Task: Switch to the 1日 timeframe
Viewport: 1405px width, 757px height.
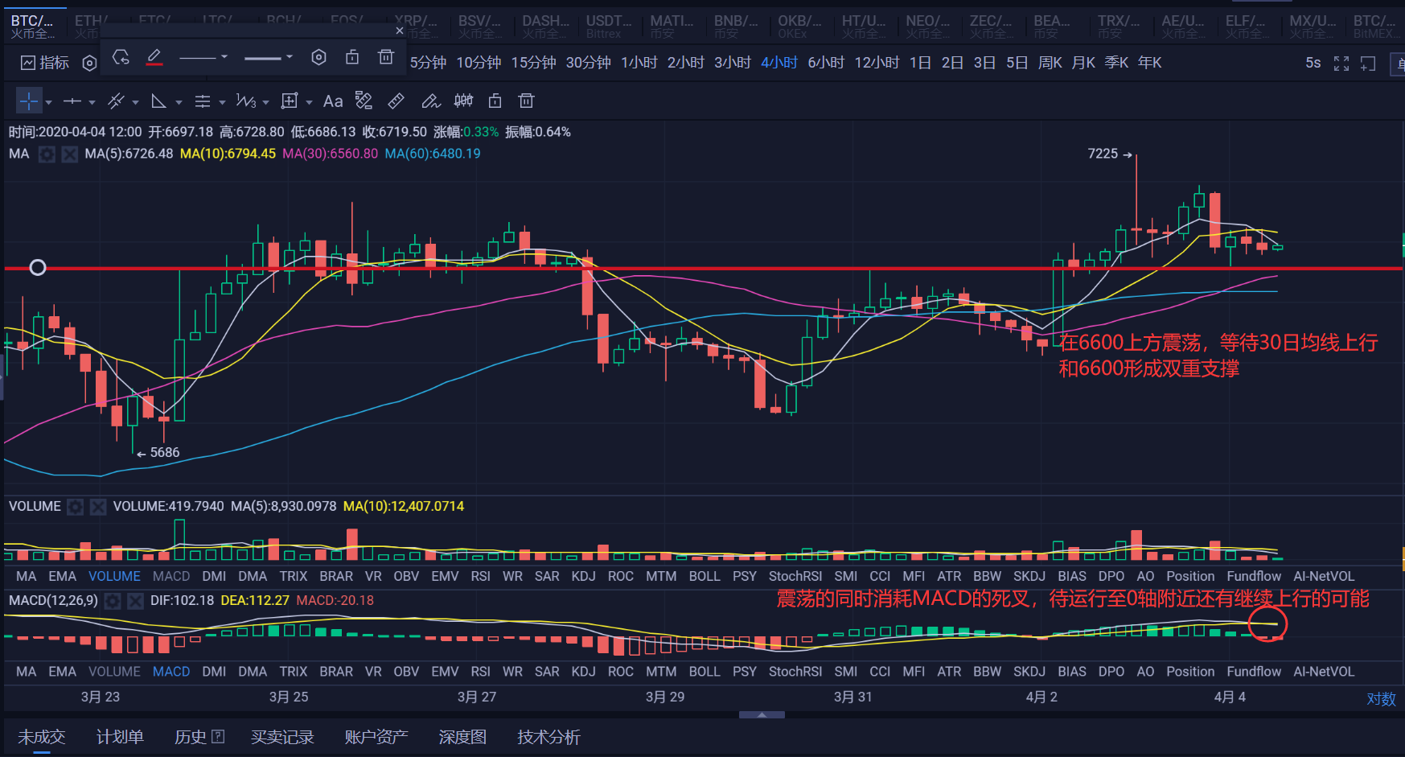Action: click(x=921, y=63)
